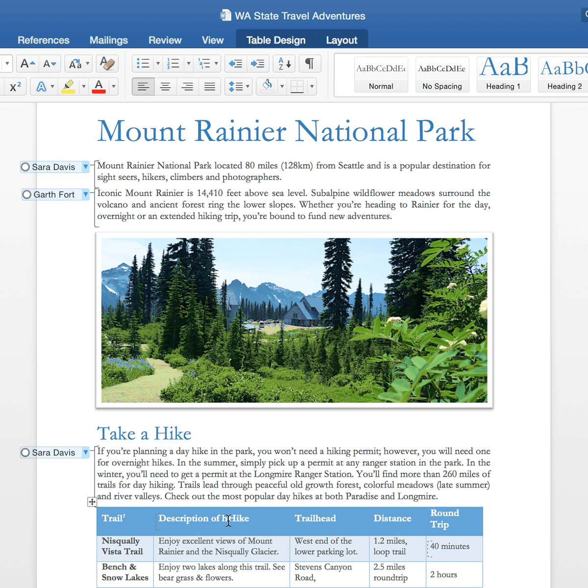Apply bulleted list formatting
The image size is (588, 588).
(x=143, y=64)
